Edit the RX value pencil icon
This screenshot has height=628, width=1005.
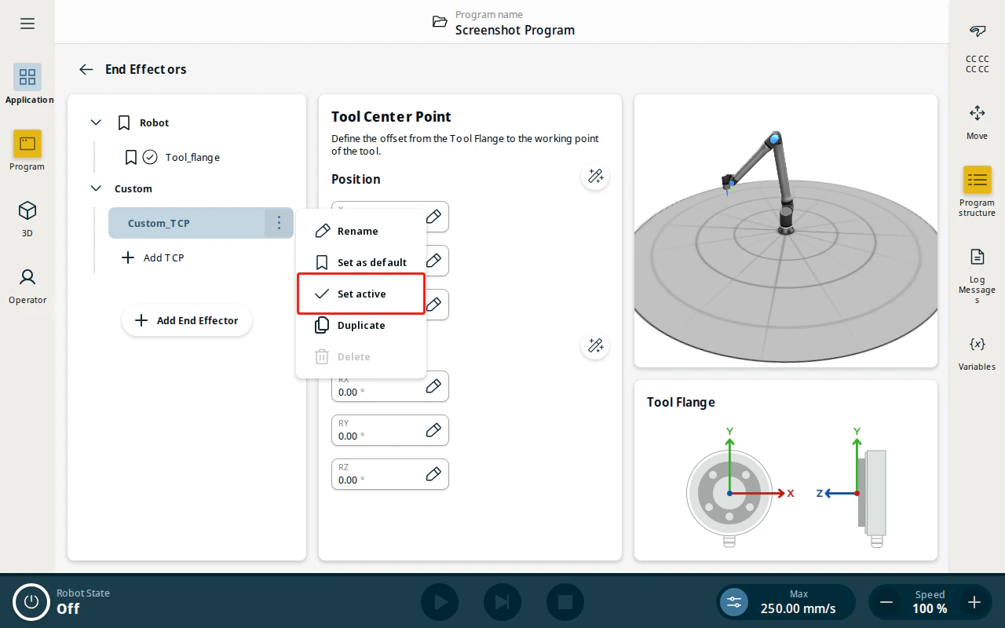pos(433,386)
